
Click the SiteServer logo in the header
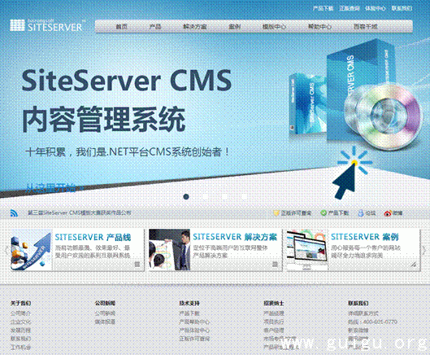point(46,25)
